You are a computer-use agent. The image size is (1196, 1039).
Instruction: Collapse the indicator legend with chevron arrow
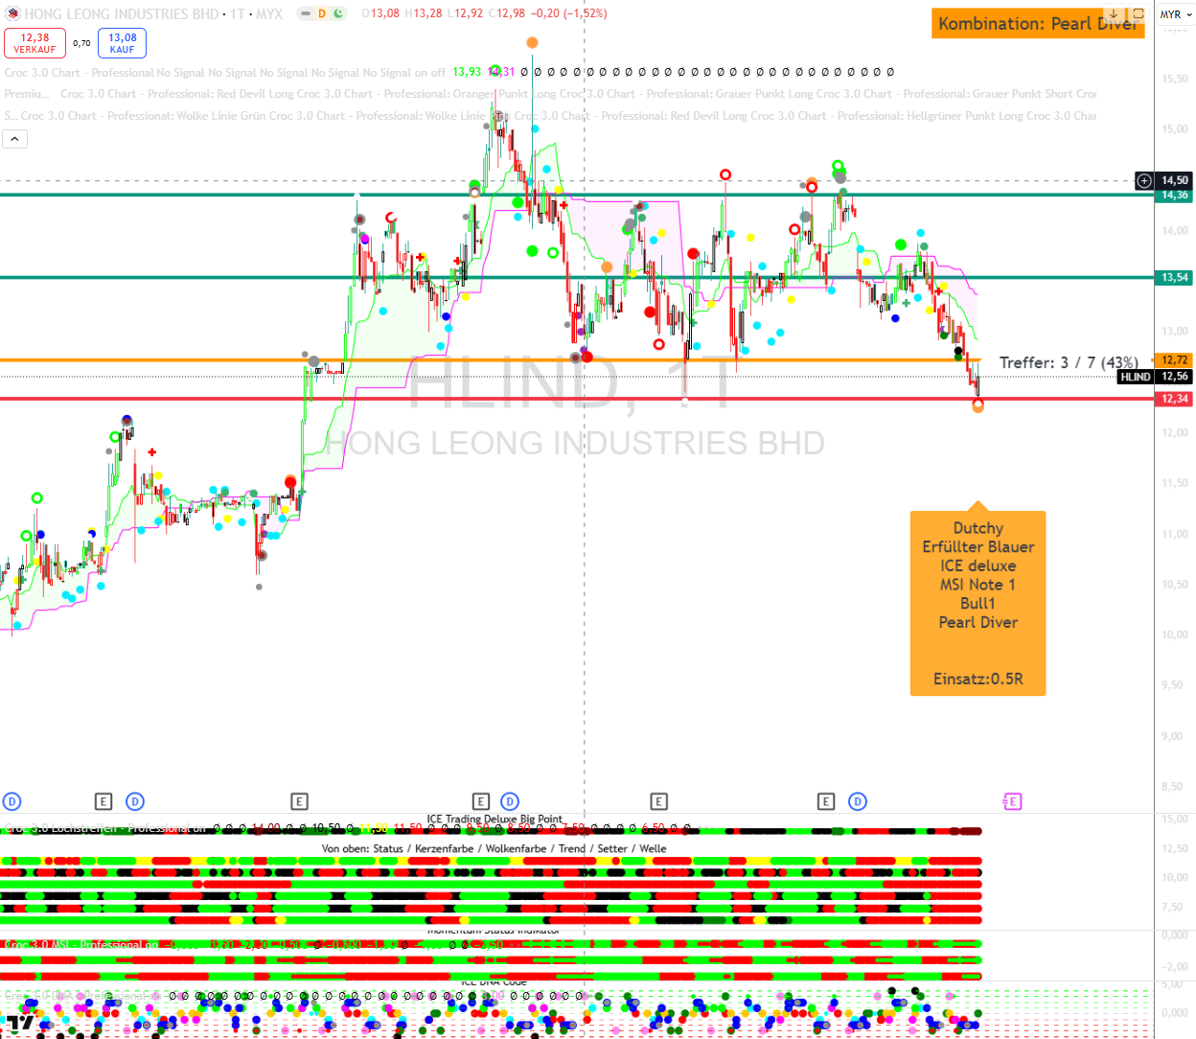pyautogui.click(x=14, y=139)
